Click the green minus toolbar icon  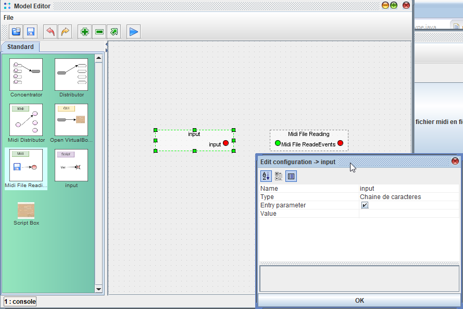(x=99, y=32)
